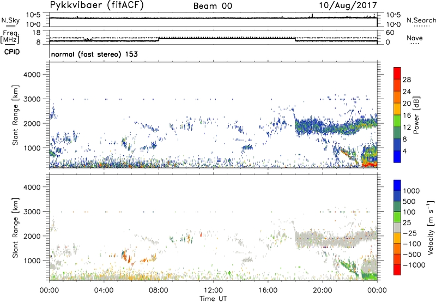Click the 'N.Search' legend label
The image size is (436, 302).
point(421,20)
